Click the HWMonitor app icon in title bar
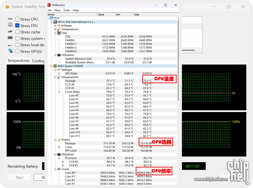This screenshot has height=188, width=253. click(x=49, y=5)
